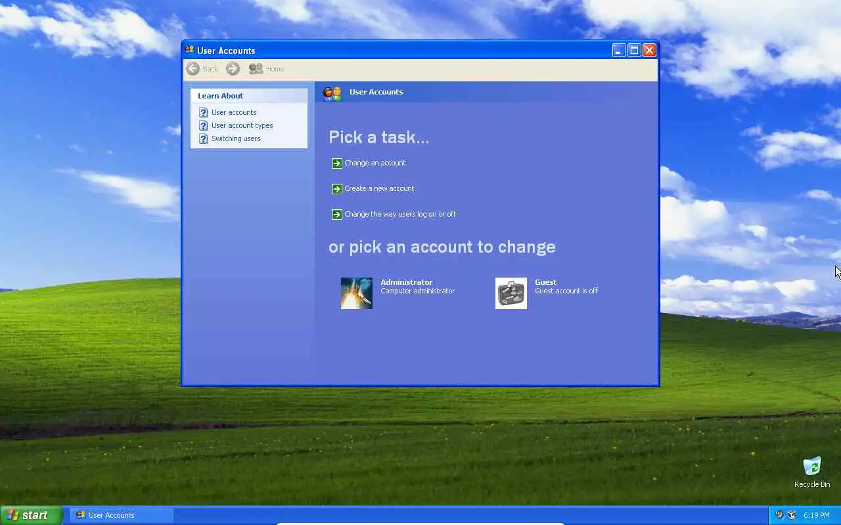The height and width of the screenshot is (525, 841).
Task: Click Computer administrator description text
Action: point(418,291)
